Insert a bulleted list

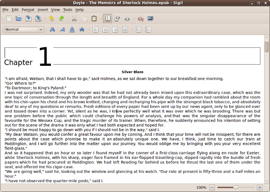pos(138,30)
